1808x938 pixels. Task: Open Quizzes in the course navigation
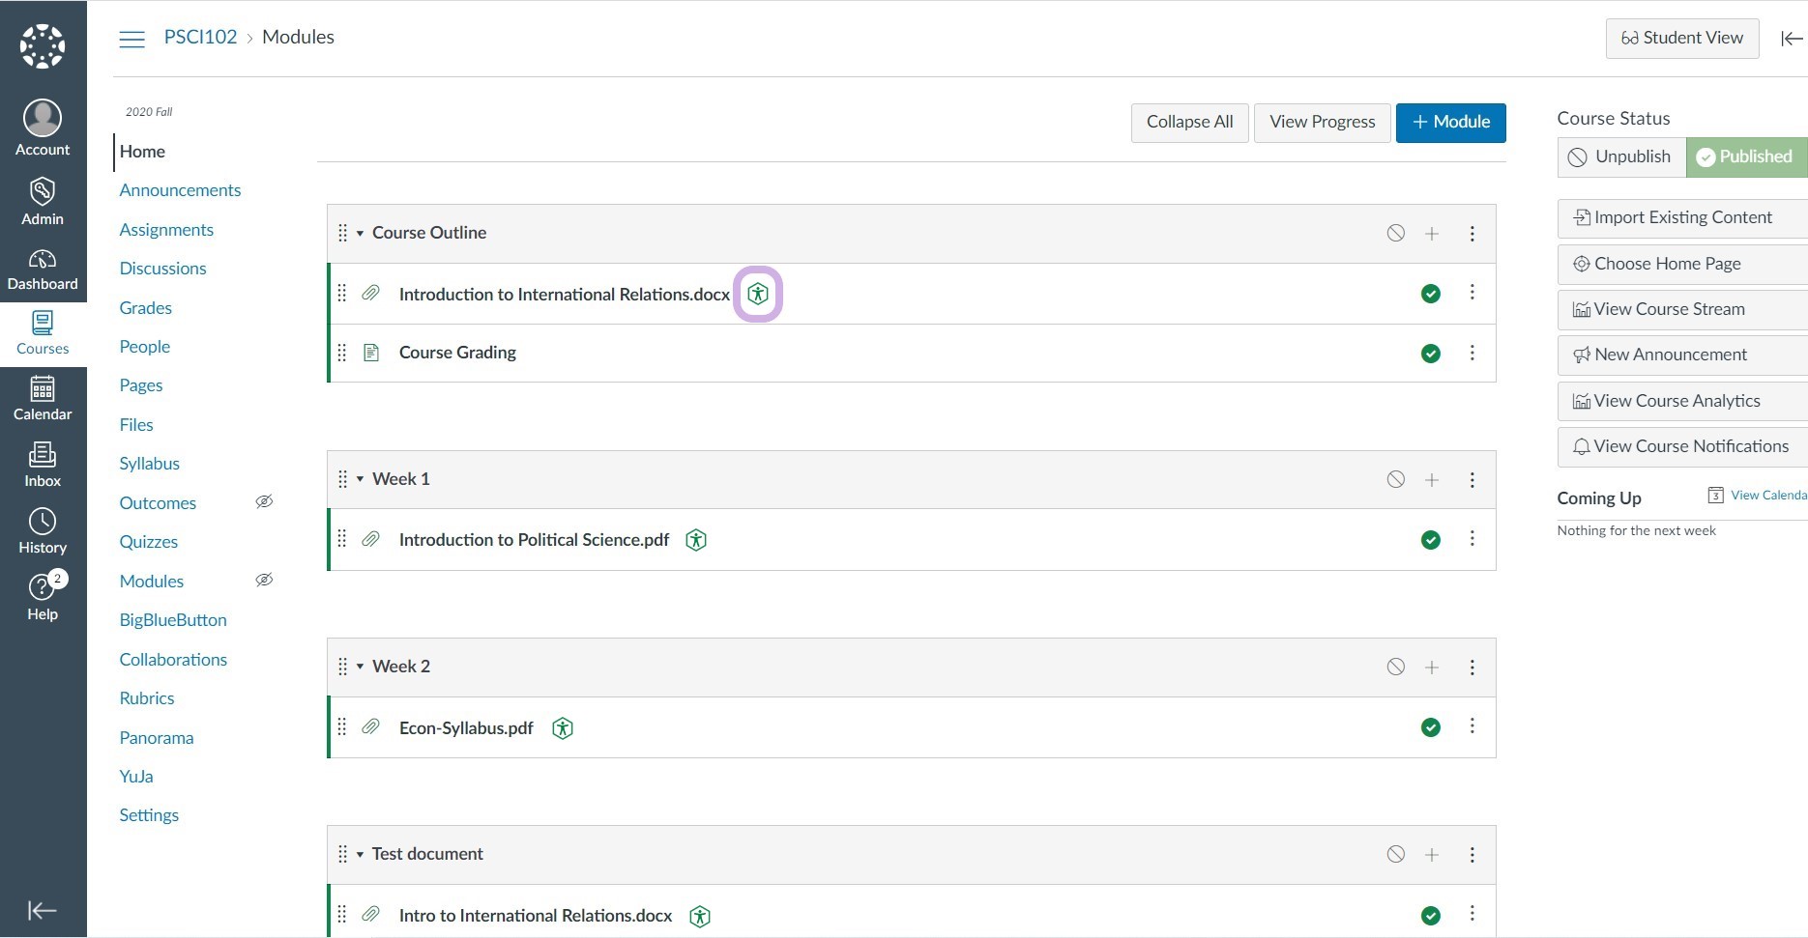[x=149, y=542]
